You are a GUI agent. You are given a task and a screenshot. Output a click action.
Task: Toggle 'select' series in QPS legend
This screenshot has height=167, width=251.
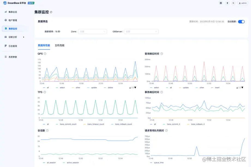(60, 88)
